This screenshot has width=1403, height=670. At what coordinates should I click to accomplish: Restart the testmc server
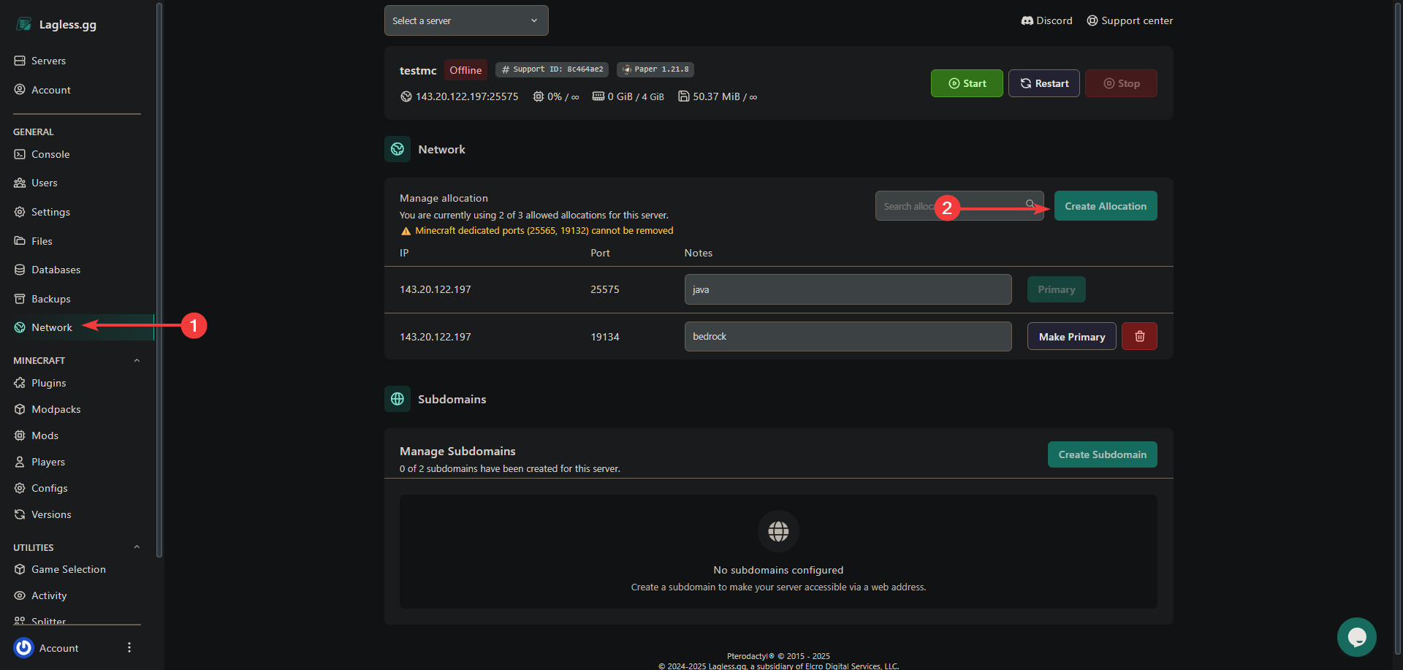[1043, 83]
